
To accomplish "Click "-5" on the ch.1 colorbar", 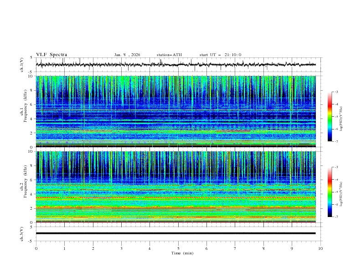I will [336, 117].
